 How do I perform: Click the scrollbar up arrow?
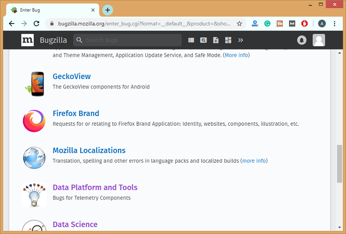[339, 53]
